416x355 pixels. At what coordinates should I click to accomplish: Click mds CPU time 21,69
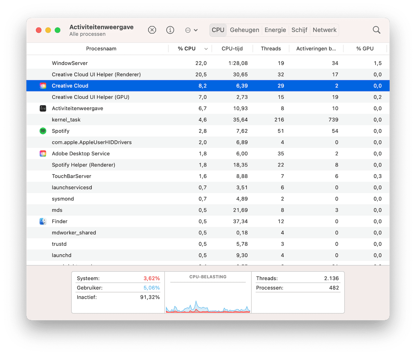coord(240,210)
